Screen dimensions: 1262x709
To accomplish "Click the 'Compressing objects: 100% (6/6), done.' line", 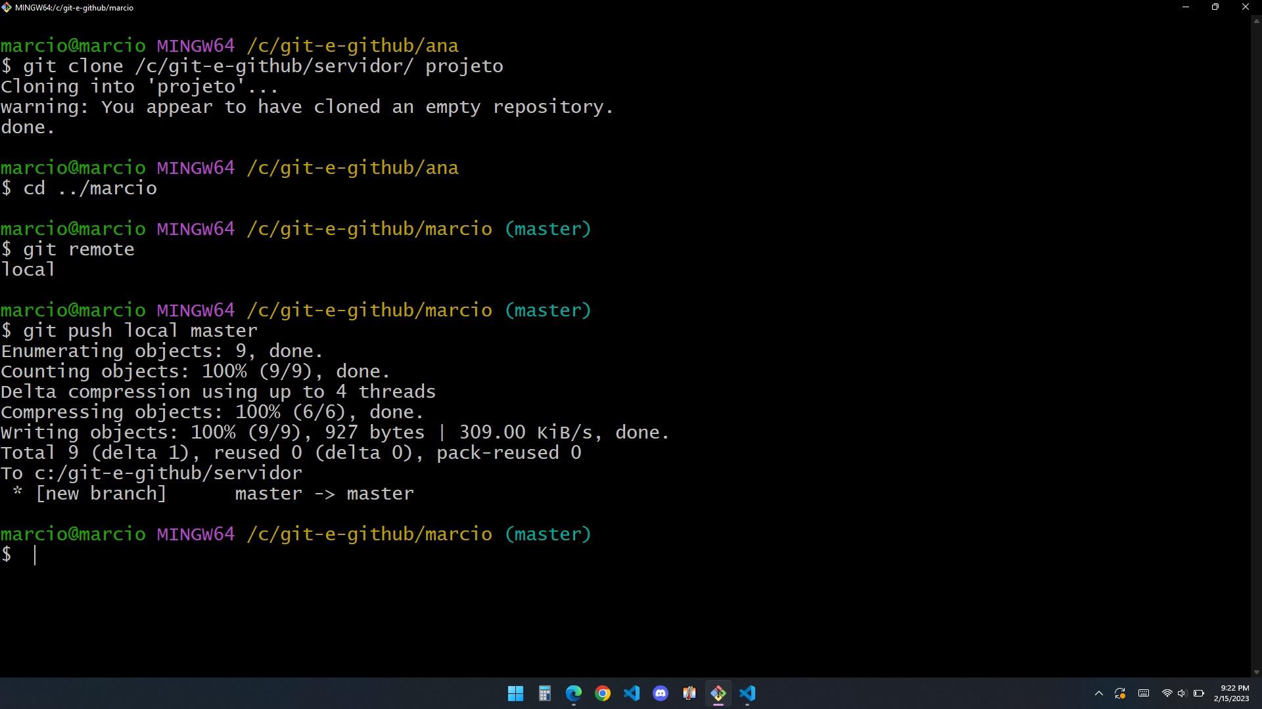I will click(x=212, y=412).
